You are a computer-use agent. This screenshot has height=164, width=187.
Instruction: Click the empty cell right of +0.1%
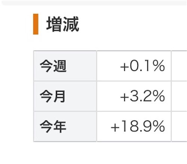(179, 66)
